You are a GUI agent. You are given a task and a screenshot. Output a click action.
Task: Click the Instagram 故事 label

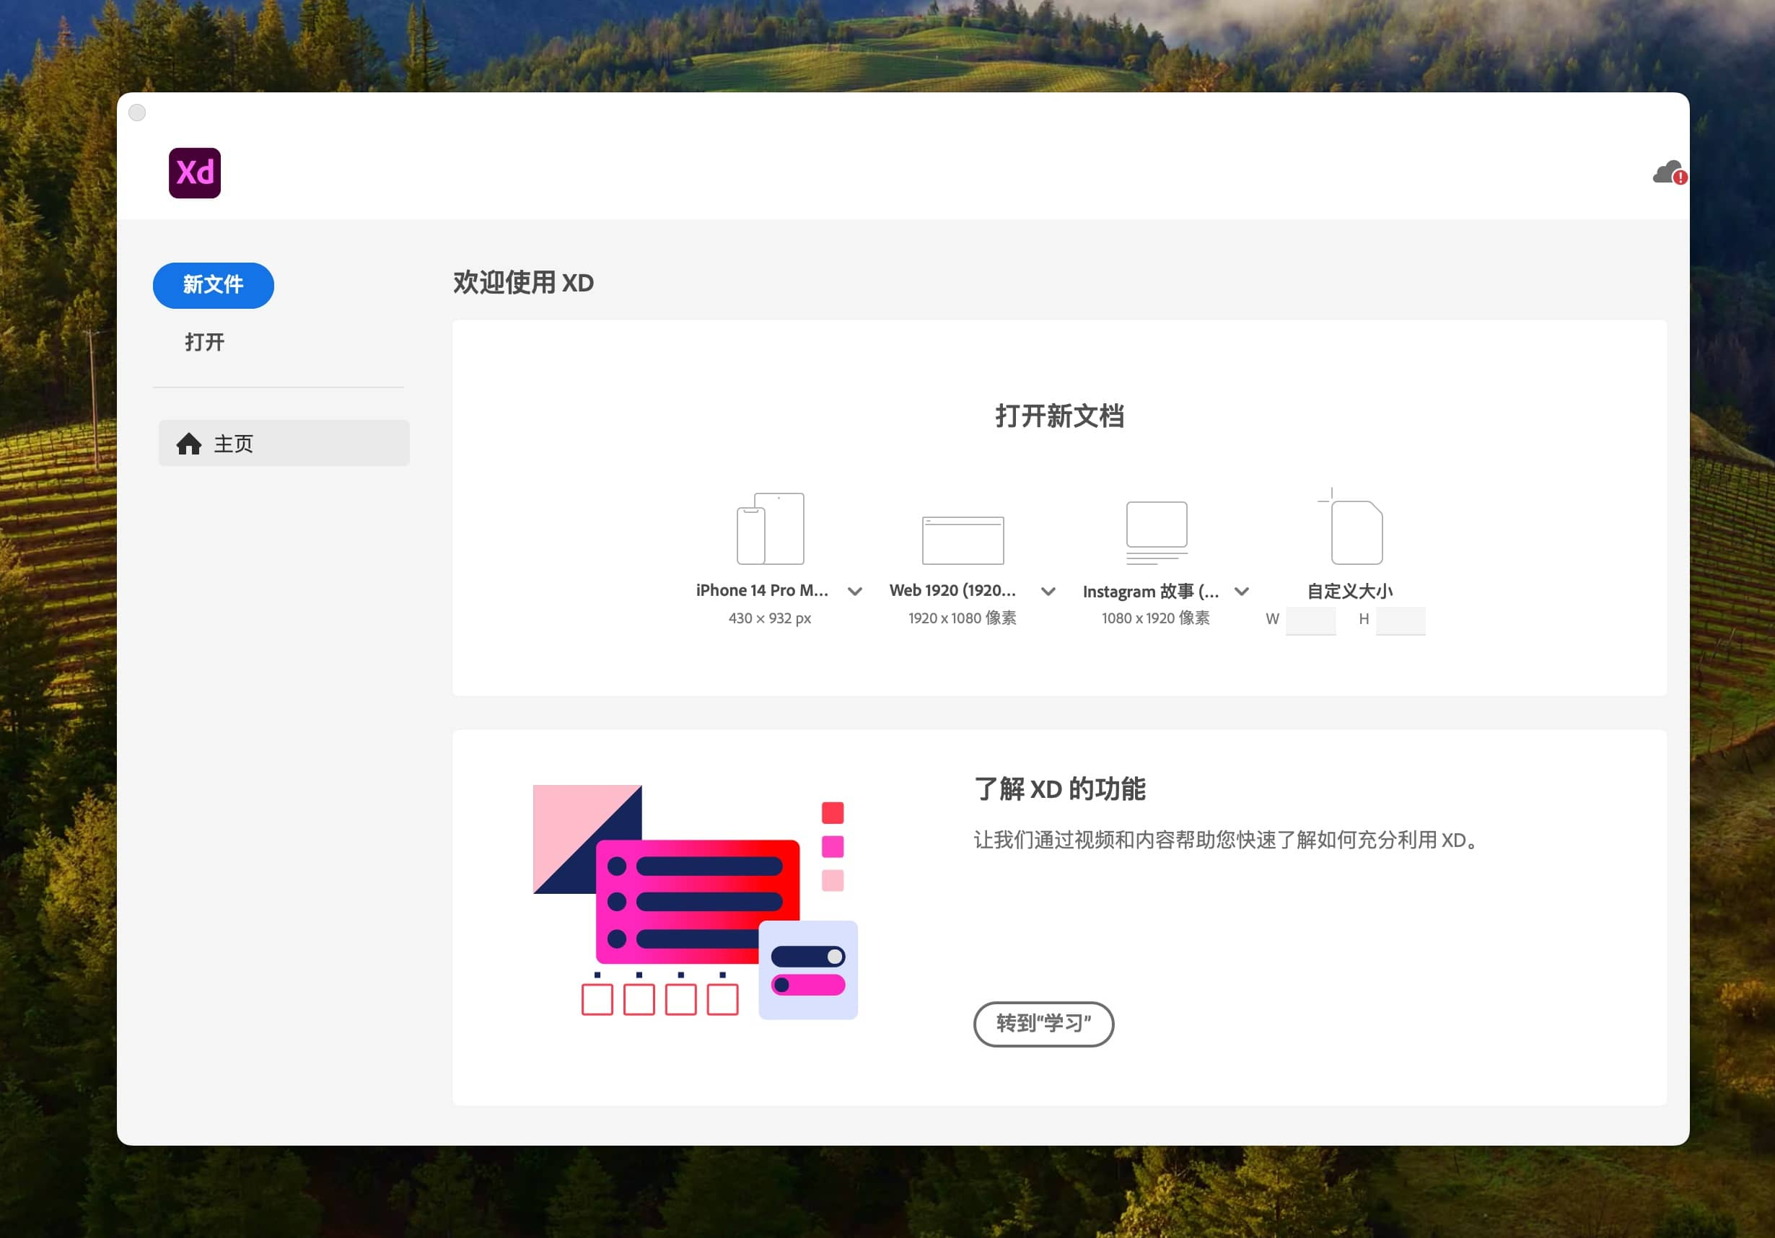click(x=1150, y=591)
